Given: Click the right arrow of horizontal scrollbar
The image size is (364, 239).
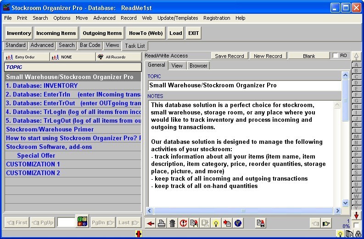Looking at the screenshot, I should [x=337, y=211].
